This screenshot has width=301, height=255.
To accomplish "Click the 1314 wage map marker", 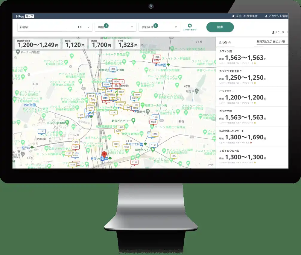I will pyautogui.click(x=174, y=156).
